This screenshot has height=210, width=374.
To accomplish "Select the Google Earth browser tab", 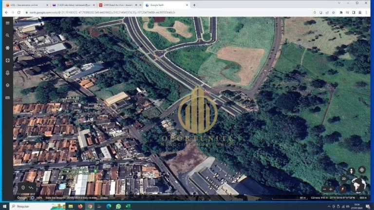I will click(x=166, y=5).
